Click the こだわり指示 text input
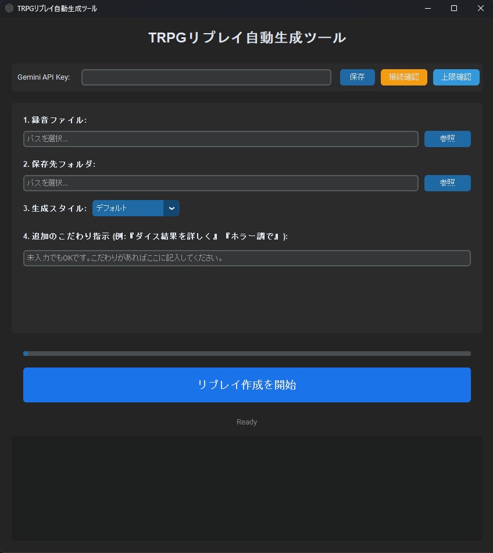This screenshot has height=553, width=493. pyautogui.click(x=246, y=258)
